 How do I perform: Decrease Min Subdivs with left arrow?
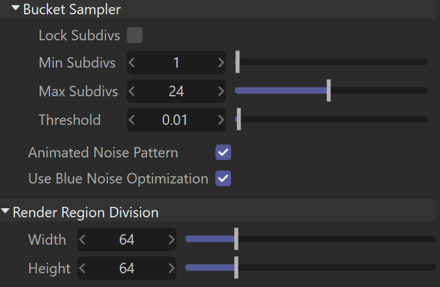coord(132,62)
